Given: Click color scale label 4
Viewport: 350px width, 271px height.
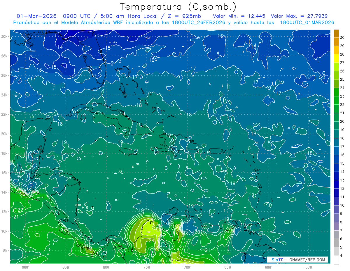Looking at the screenshot, I should click(x=341, y=256).
